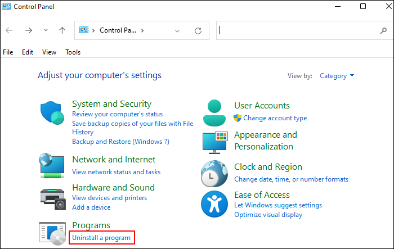Open Clock and Region heading
The height and width of the screenshot is (249, 394).
pos(268,167)
